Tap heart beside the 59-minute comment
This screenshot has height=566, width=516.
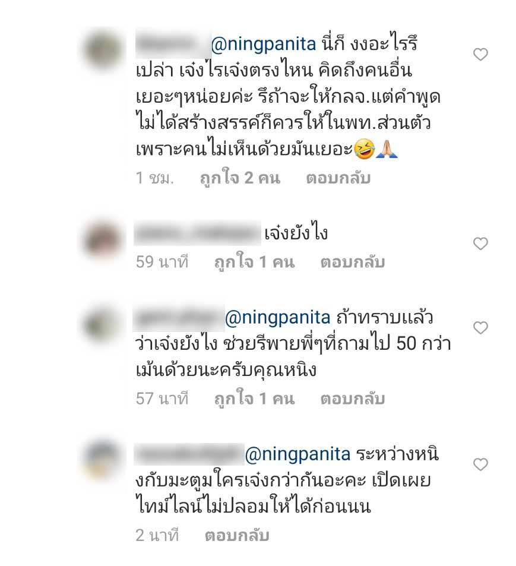coord(480,244)
